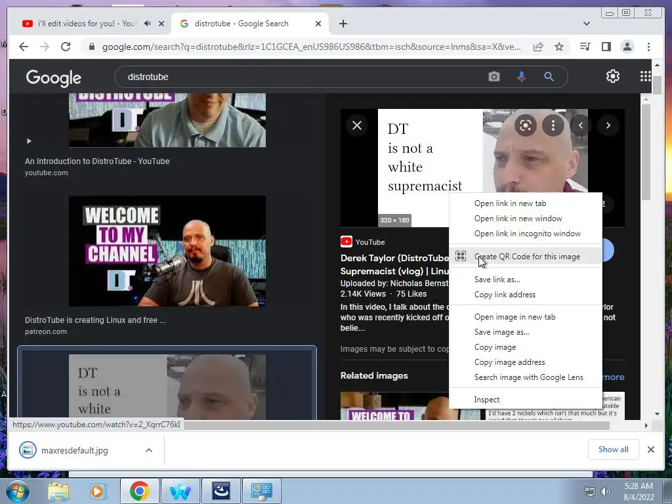Image resolution: width=672 pixels, height=504 pixels.
Task: Start voice search with the microphone
Action: (x=521, y=77)
